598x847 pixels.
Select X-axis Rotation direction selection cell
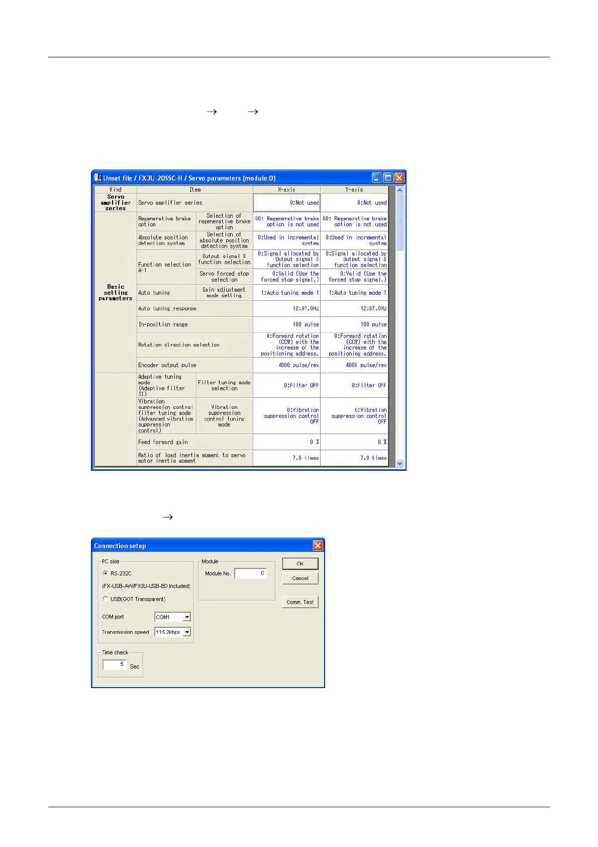click(x=286, y=345)
